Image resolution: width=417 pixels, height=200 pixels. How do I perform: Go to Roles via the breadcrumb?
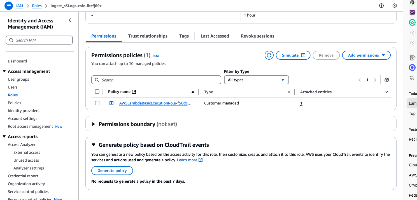click(x=37, y=6)
